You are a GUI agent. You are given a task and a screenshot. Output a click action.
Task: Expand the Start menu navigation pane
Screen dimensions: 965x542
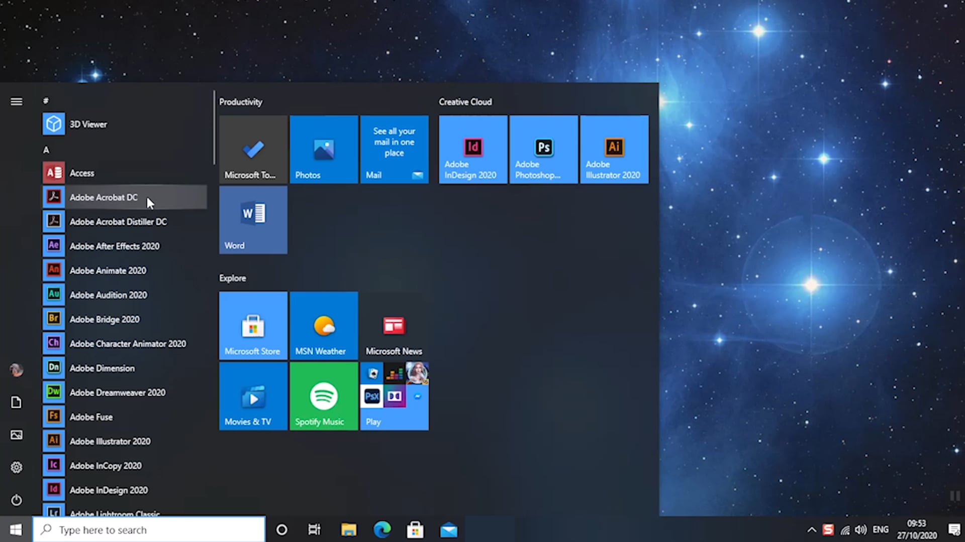17,101
